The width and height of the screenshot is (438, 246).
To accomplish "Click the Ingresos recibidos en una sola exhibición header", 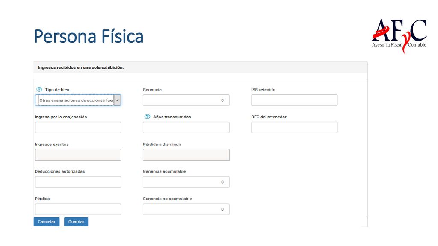I will pyautogui.click(x=81, y=67).
